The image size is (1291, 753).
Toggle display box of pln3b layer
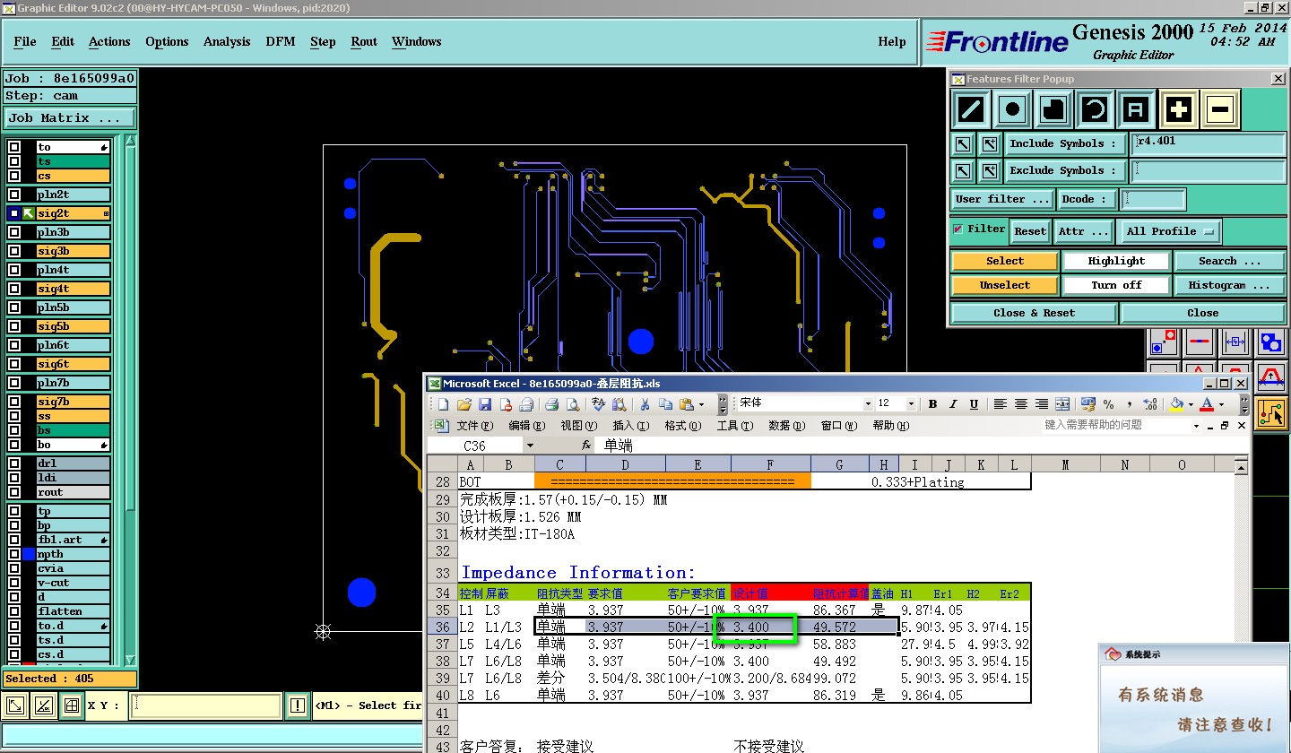(x=14, y=232)
